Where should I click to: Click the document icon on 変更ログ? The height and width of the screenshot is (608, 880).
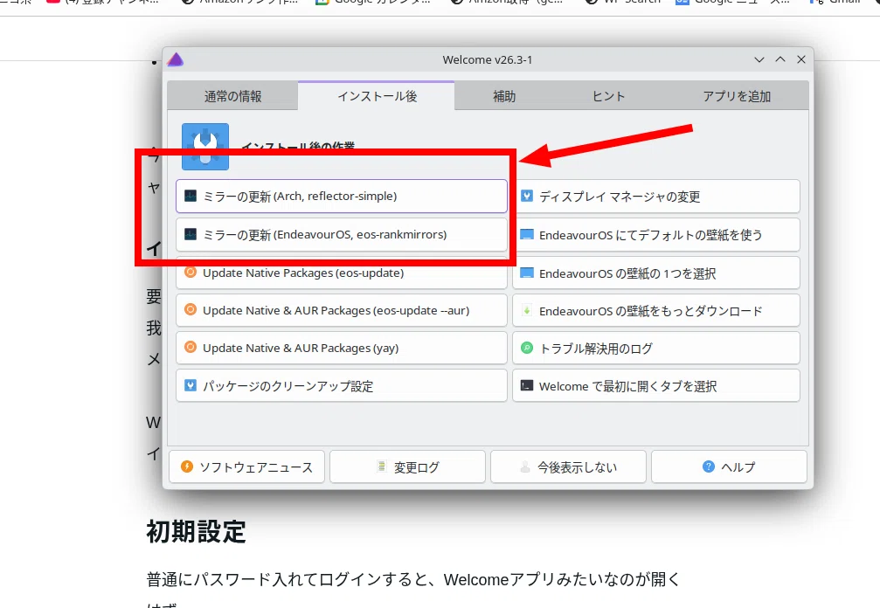coord(382,466)
